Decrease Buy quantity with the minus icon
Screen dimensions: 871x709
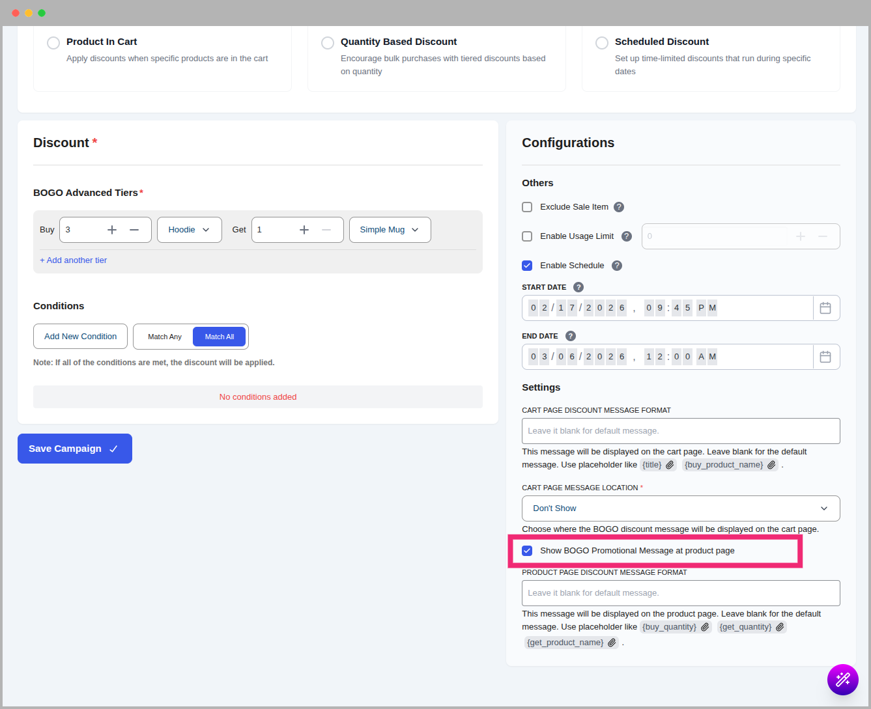[134, 230]
